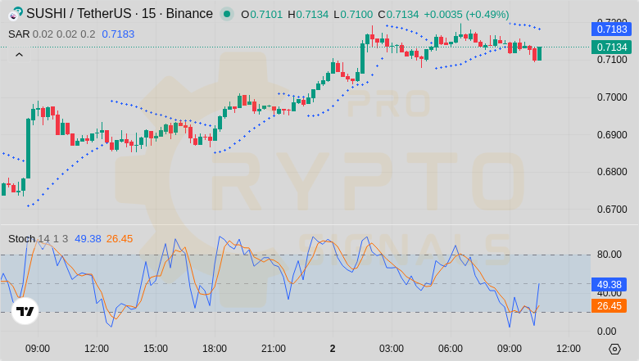639x361 pixels.
Task: Click the SUSHI coin logo icon
Action: (x=16, y=14)
